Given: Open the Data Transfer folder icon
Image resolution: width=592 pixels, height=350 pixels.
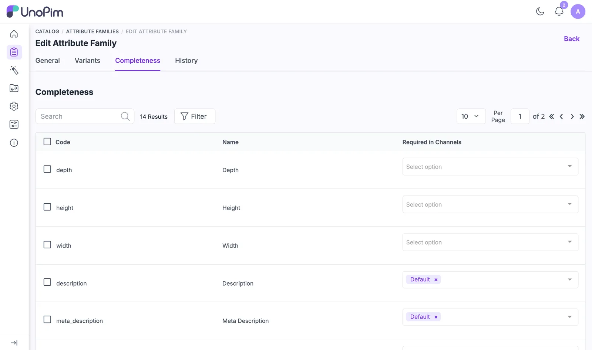Looking at the screenshot, I should pyautogui.click(x=14, y=88).
